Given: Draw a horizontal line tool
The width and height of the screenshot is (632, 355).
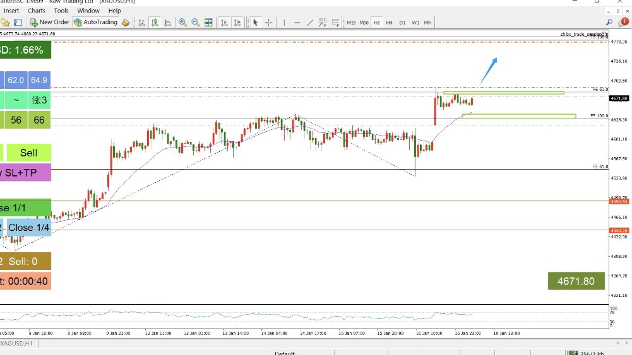Looking at the screenshot, I should click(x=297, y=23).
